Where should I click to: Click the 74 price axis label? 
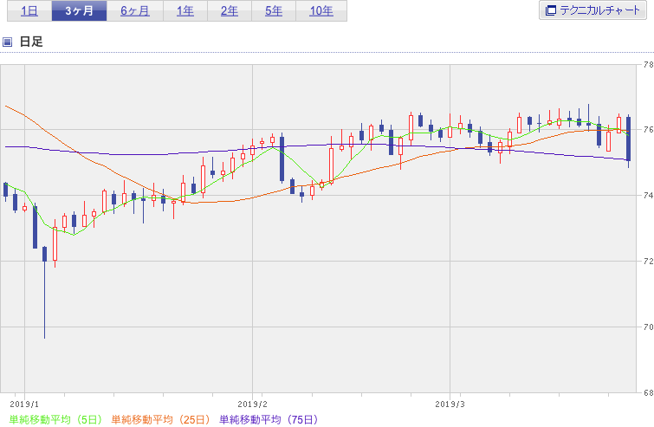648,195
